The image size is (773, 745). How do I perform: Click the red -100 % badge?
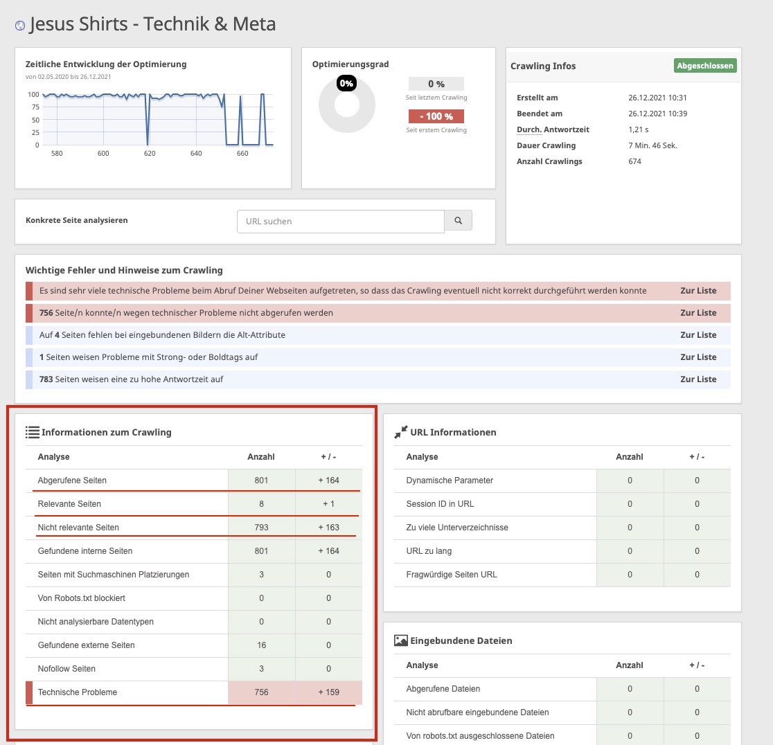(x=436, y=116)
